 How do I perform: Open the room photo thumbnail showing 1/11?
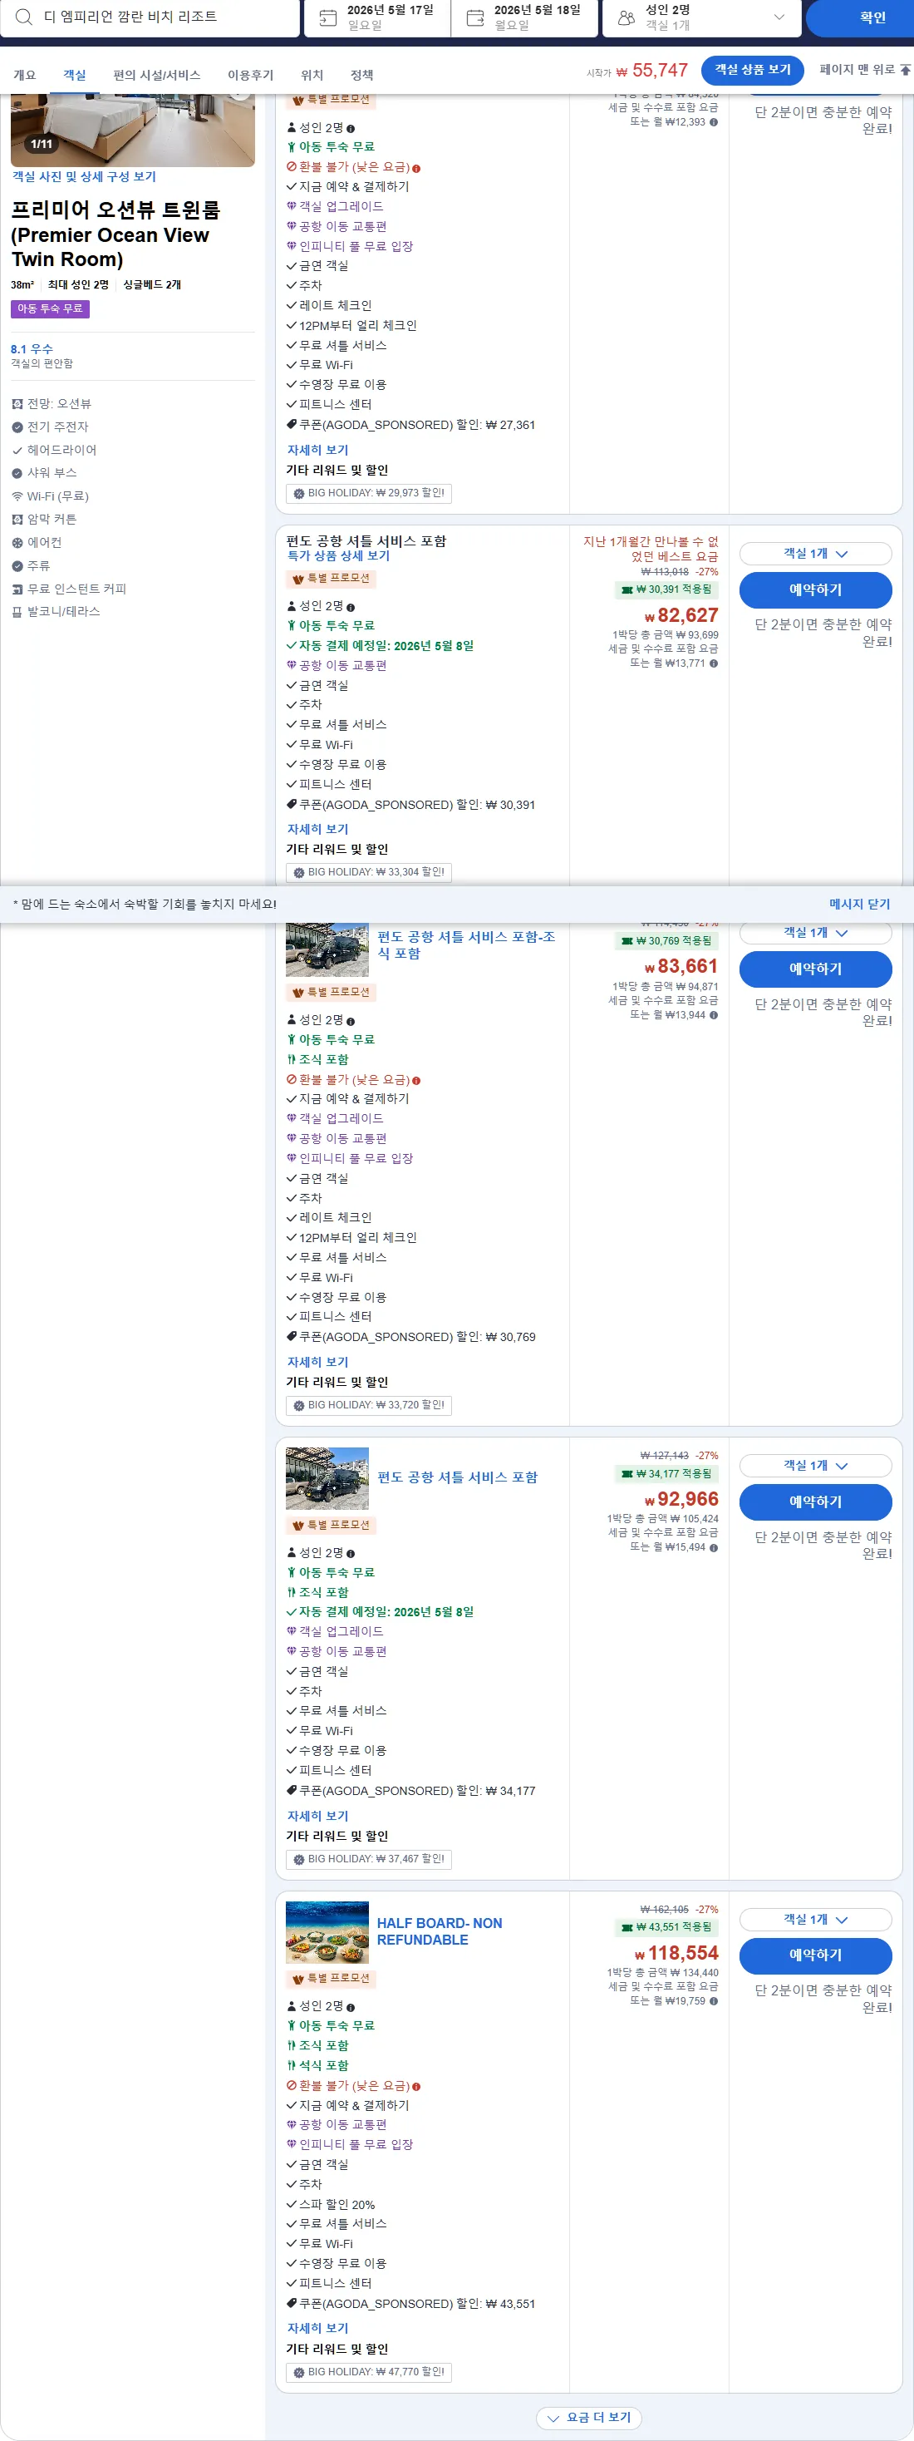coord(133,130)
